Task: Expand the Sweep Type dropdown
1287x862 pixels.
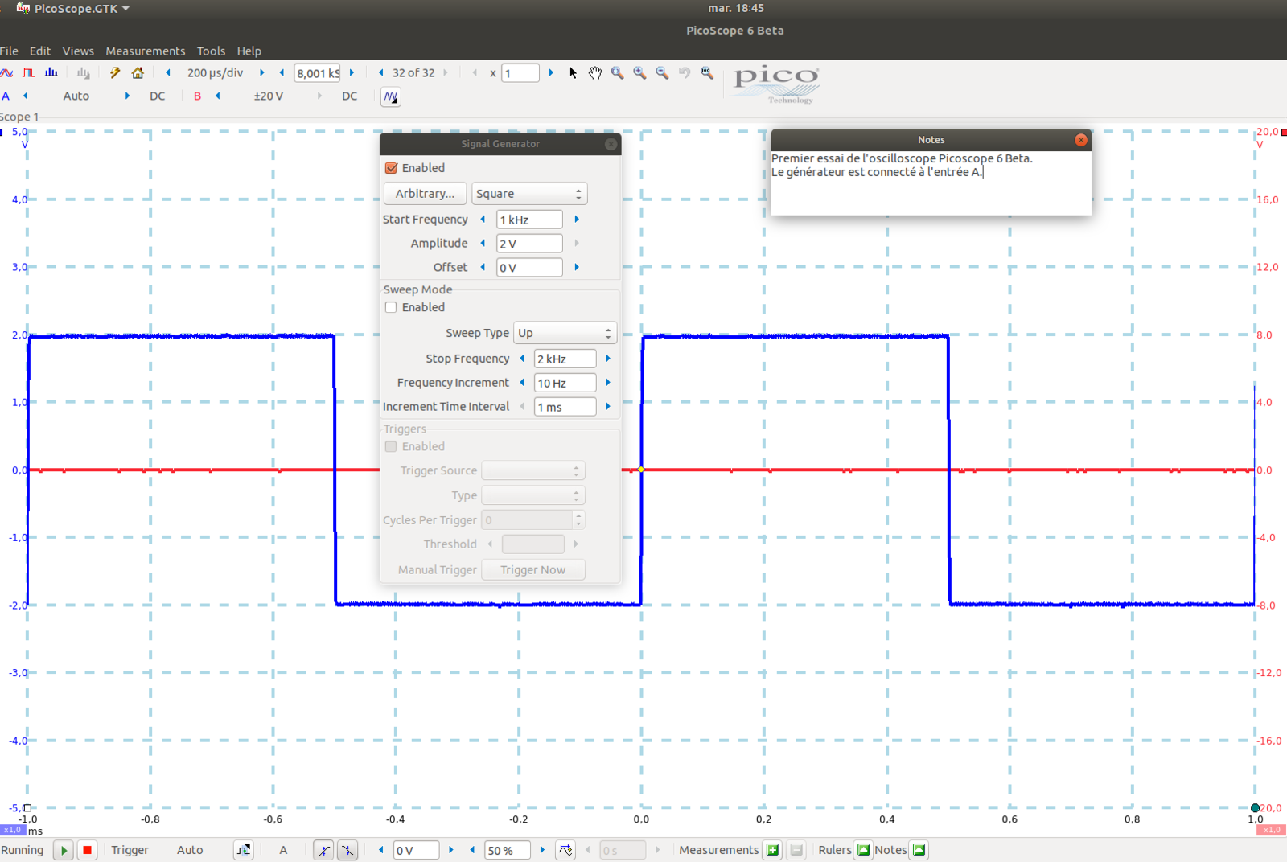Action: (x=565, y=333)
